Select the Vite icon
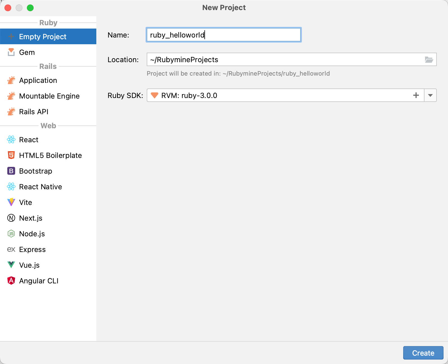The height and width of the screenshot is (364, 448). pyautogui.click(x=11, y=202)
